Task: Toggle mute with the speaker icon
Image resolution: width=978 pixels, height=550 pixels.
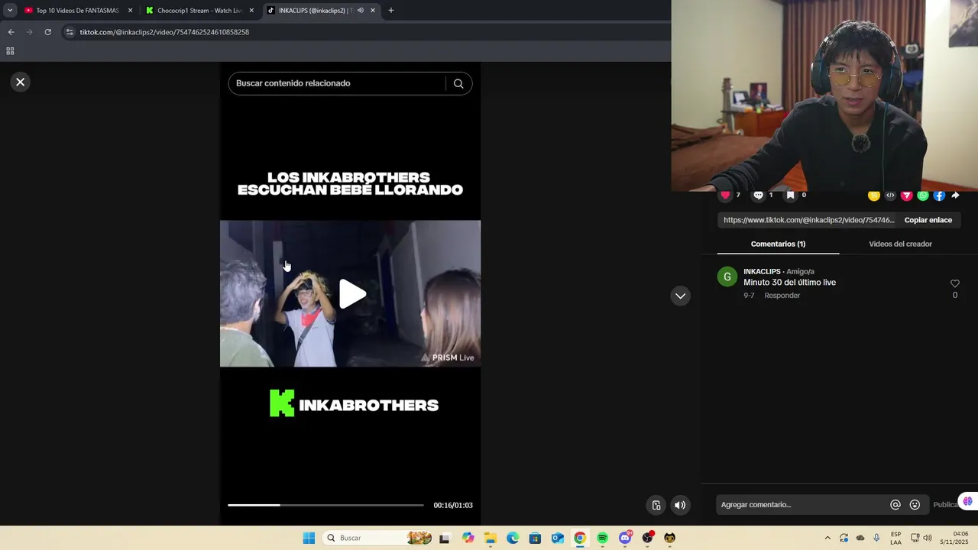Action: coord(680,505)
